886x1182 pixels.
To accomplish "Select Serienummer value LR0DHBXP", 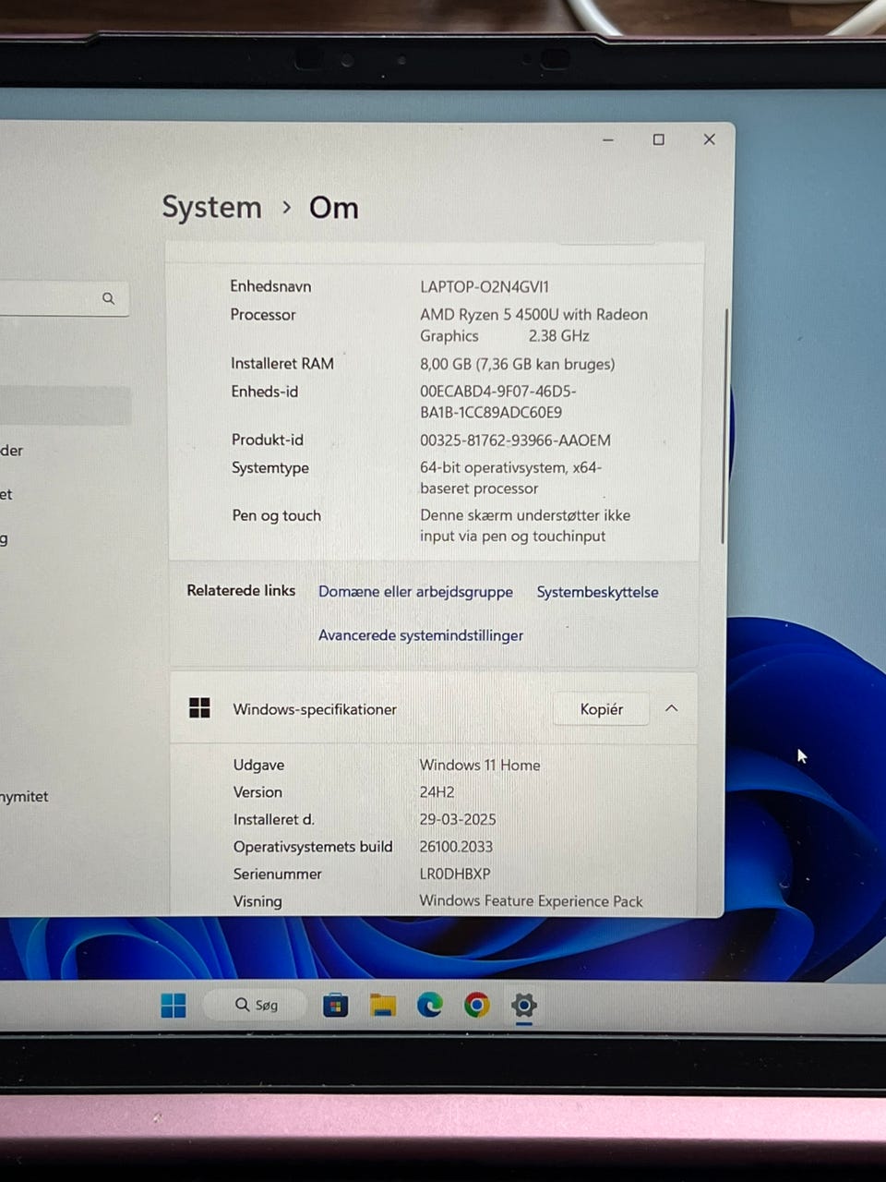I will (455, 874).
